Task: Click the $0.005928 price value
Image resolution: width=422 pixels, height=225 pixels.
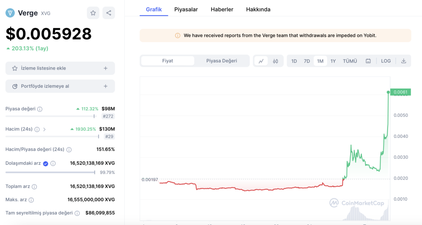Action: tap(49, 34)
